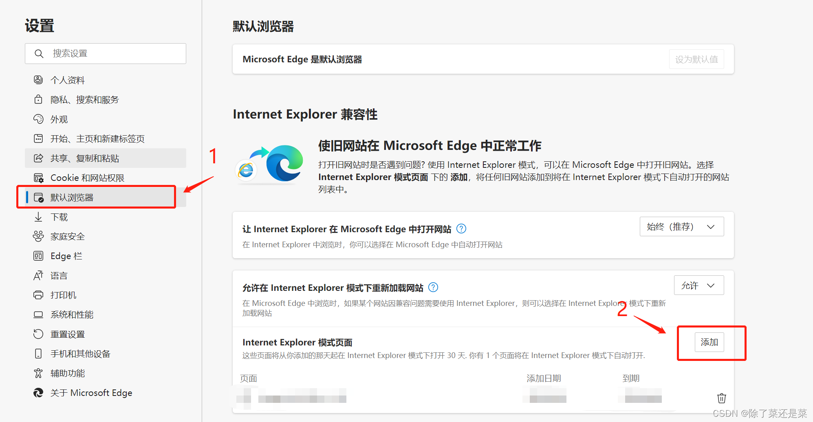The height and width of the screenshot is (422, 813).
Task: Open Edge 栏 settings
Action: click(106, 256)
